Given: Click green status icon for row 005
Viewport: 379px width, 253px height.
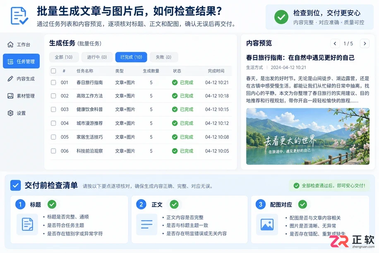Looking at the screenshot, I should [175, 137].
